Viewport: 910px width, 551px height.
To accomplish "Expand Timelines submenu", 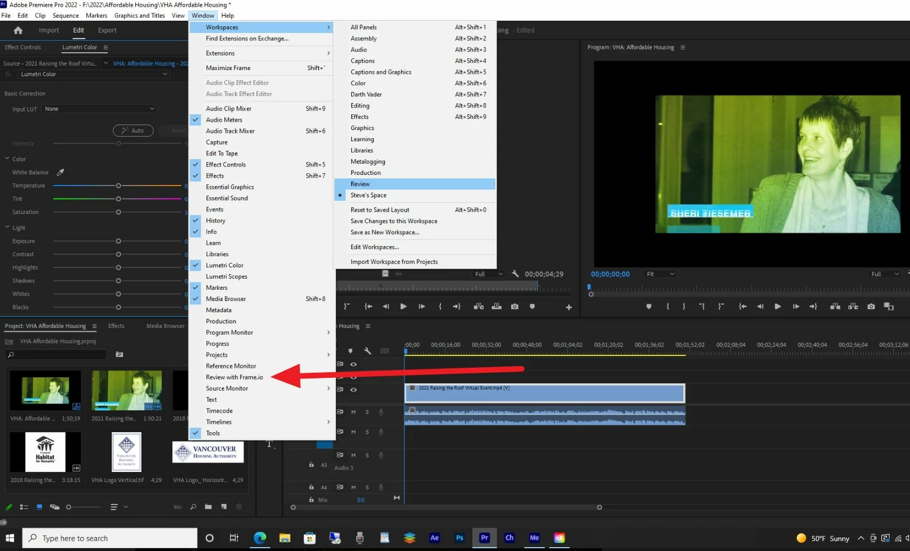I will pyautogui.click(x=262, y=422).
